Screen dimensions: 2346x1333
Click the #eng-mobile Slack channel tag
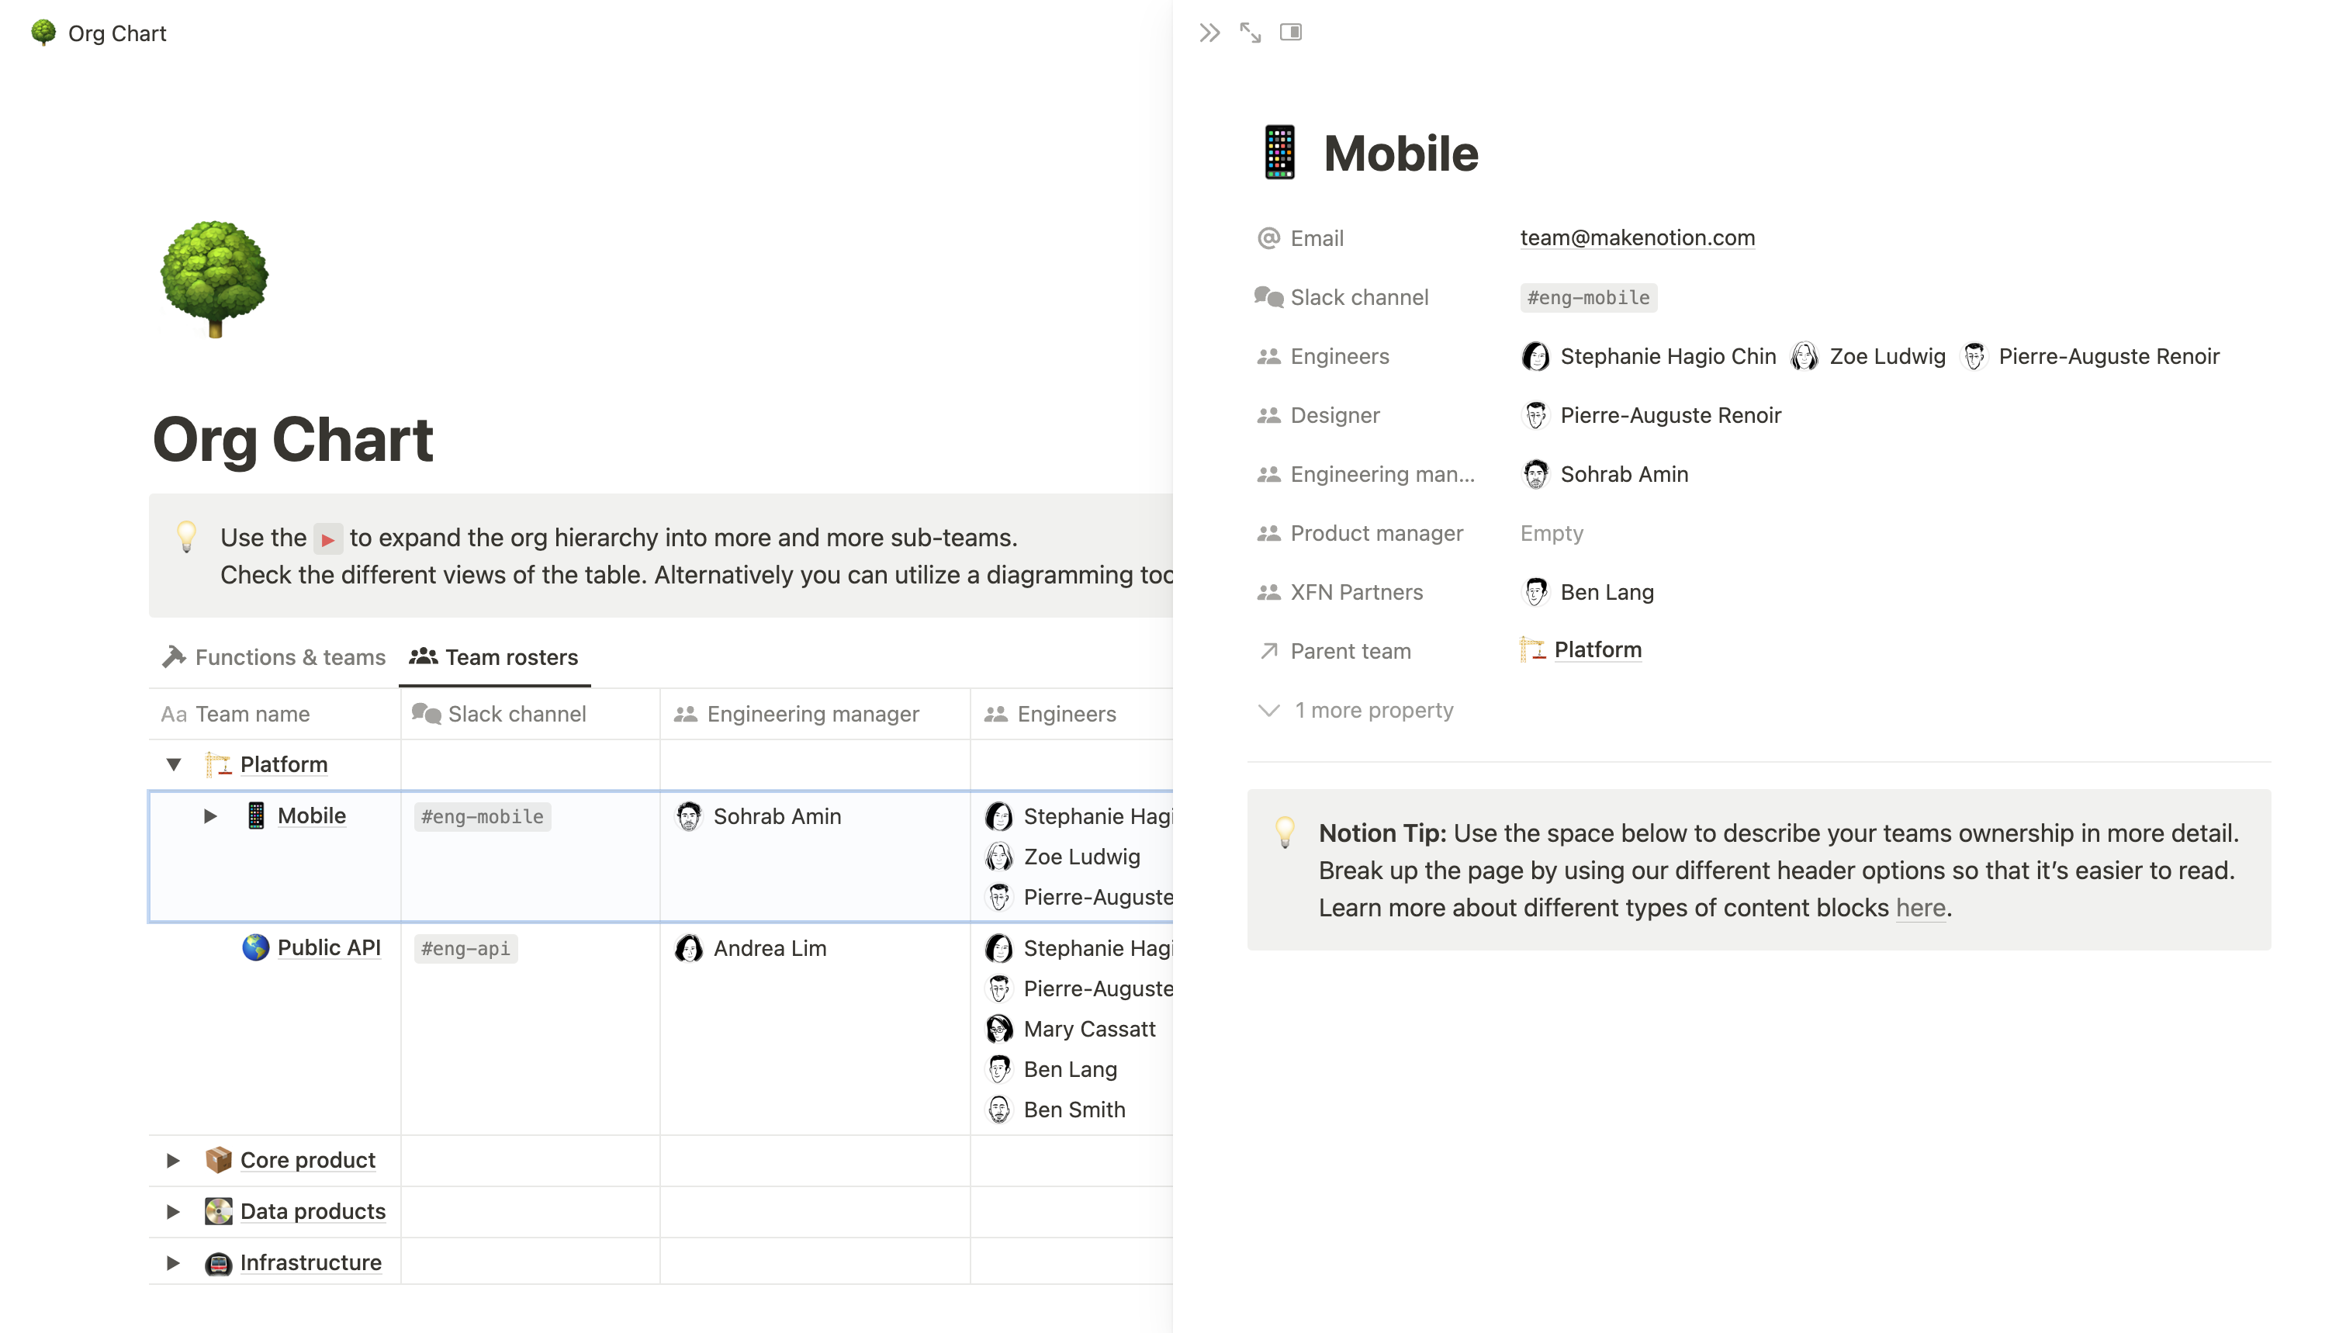coord(1587,296)
